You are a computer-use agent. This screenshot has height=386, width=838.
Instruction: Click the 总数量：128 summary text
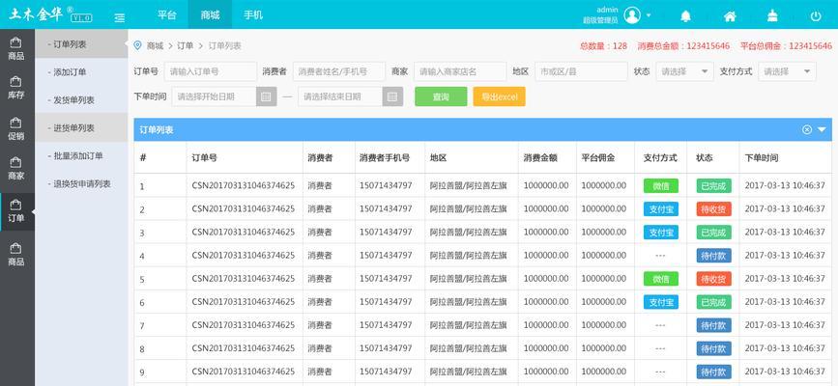click(x=603, y=46)
